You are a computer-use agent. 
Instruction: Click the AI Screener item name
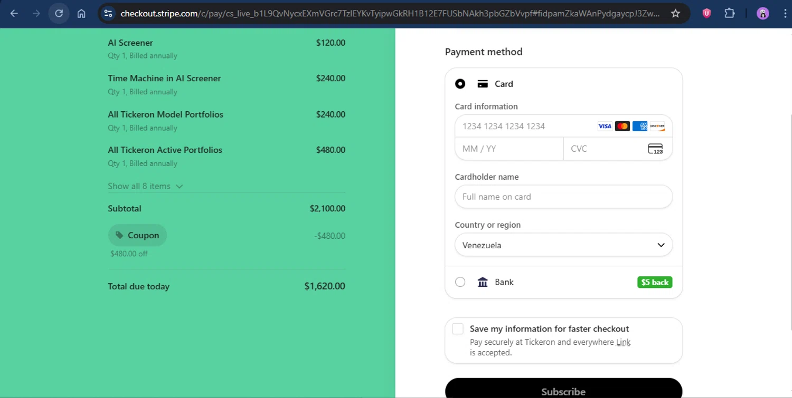[130, 43]
